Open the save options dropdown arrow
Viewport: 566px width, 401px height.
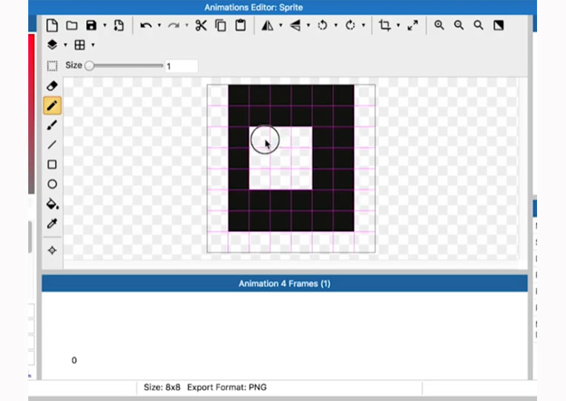tap(105, 25)
